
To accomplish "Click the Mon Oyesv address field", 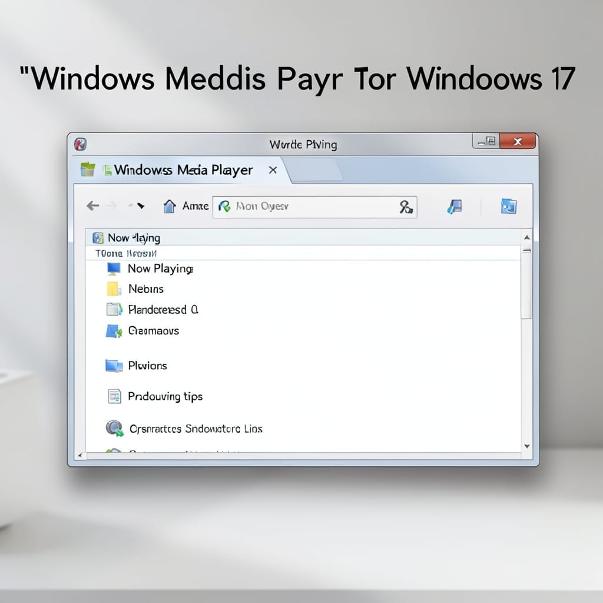I will click(314, 207).
